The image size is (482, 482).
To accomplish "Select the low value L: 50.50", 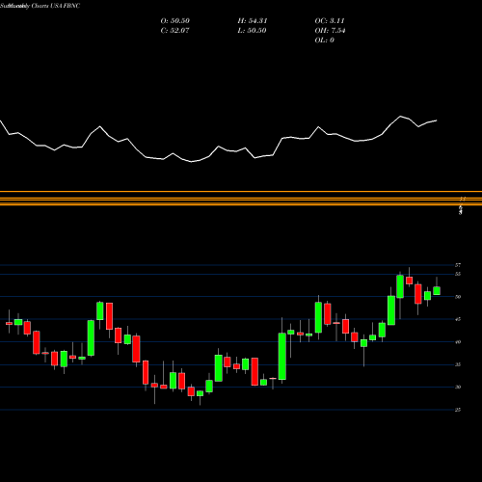I will (x=252, y=31).
